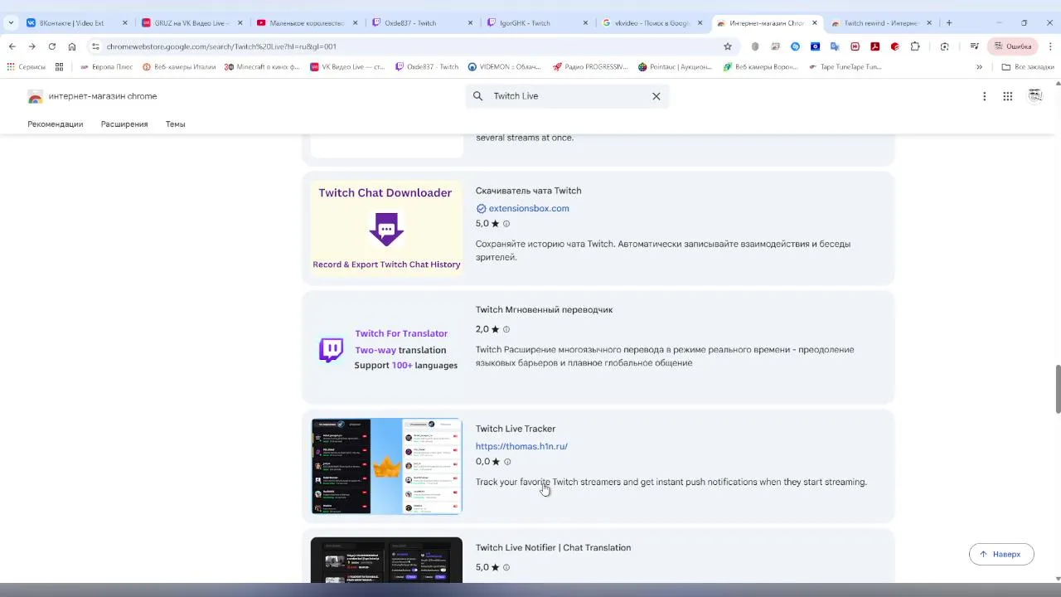The width and height of the screenshot is (1061, 597).
Task: Close the Oxde837 - Twitch tab
Action: pos(471,23)
